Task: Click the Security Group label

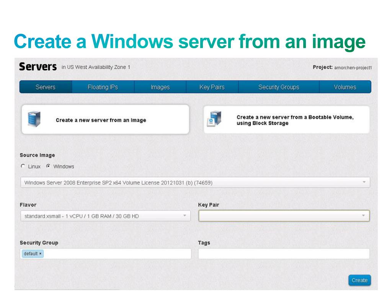Action: pos(39,243)
